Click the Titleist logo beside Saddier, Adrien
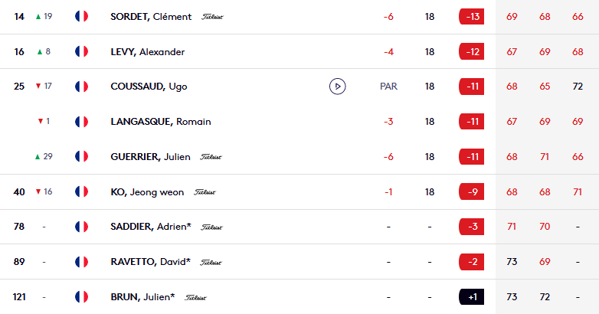 (211, 227)
